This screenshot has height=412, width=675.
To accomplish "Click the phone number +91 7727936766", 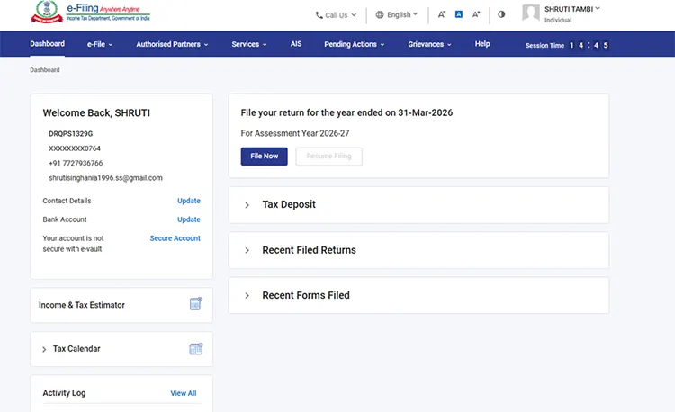I will [x=76, y=163].
